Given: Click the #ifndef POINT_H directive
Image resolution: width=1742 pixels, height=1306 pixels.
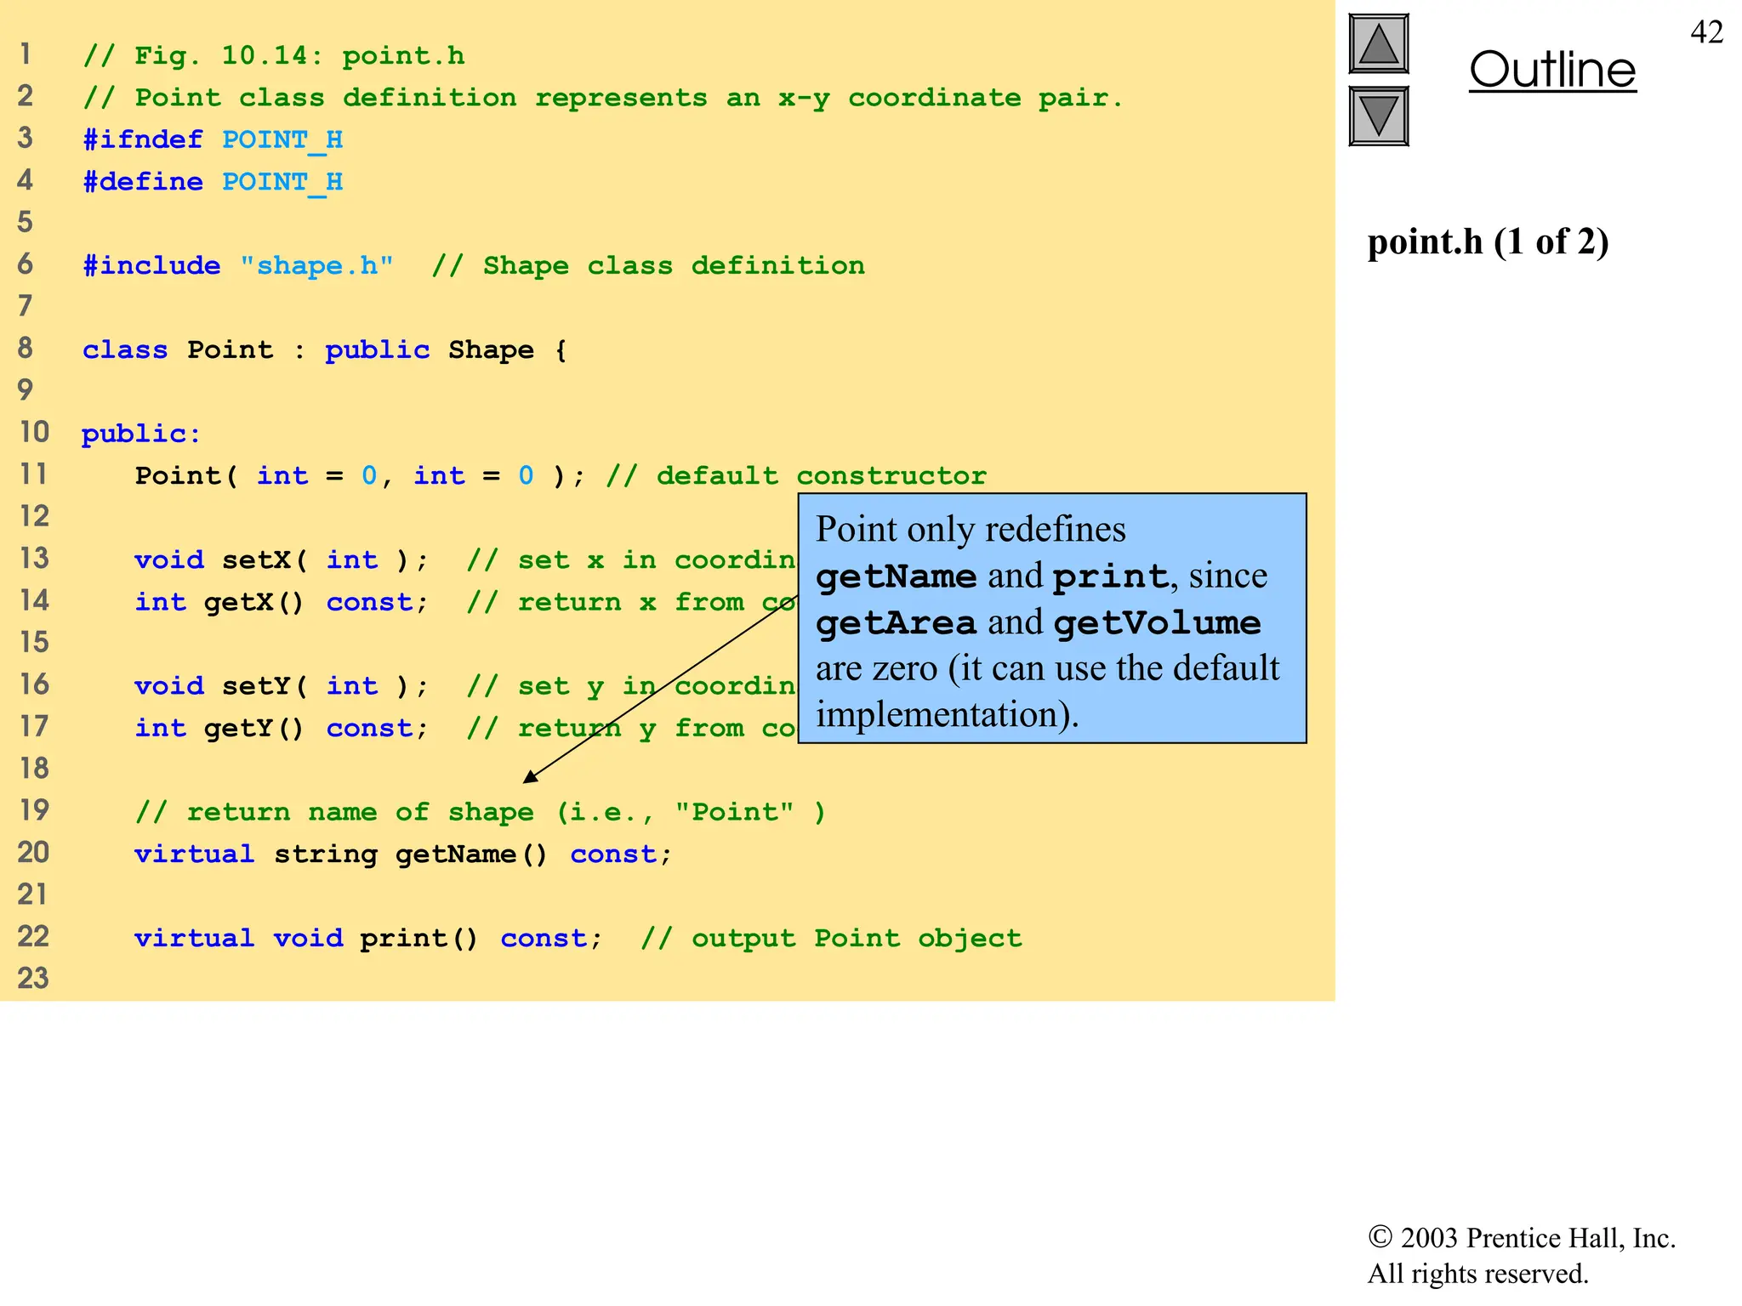Looking at the screenshot, I should pyautogui.click(x=213, y=140).
